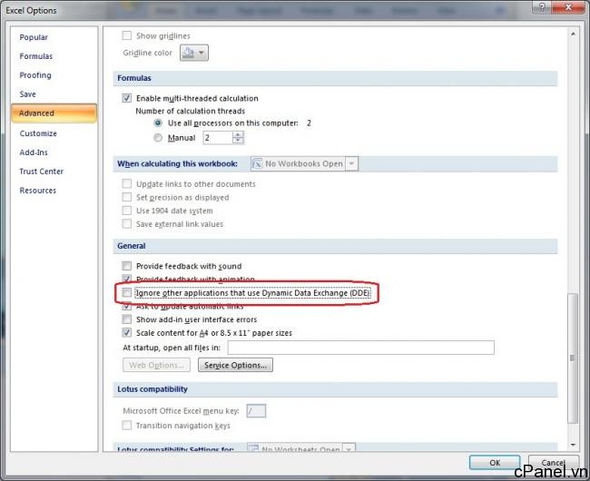Toggle Set precision as displayed checkbox
Image resolution: width=590 pixels, height=481 pixels.
point(127,197)
